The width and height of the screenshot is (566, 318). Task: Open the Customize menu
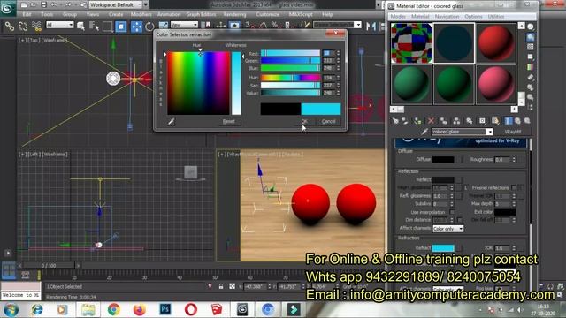(x=267, y=14)
